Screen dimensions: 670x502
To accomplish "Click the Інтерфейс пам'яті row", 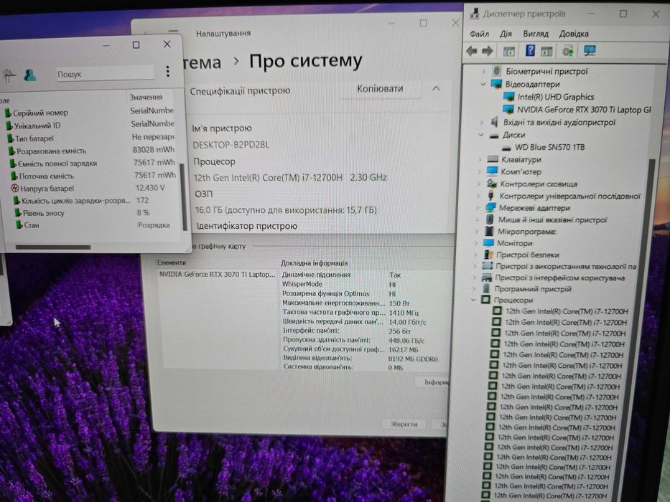I will point(347,331).
